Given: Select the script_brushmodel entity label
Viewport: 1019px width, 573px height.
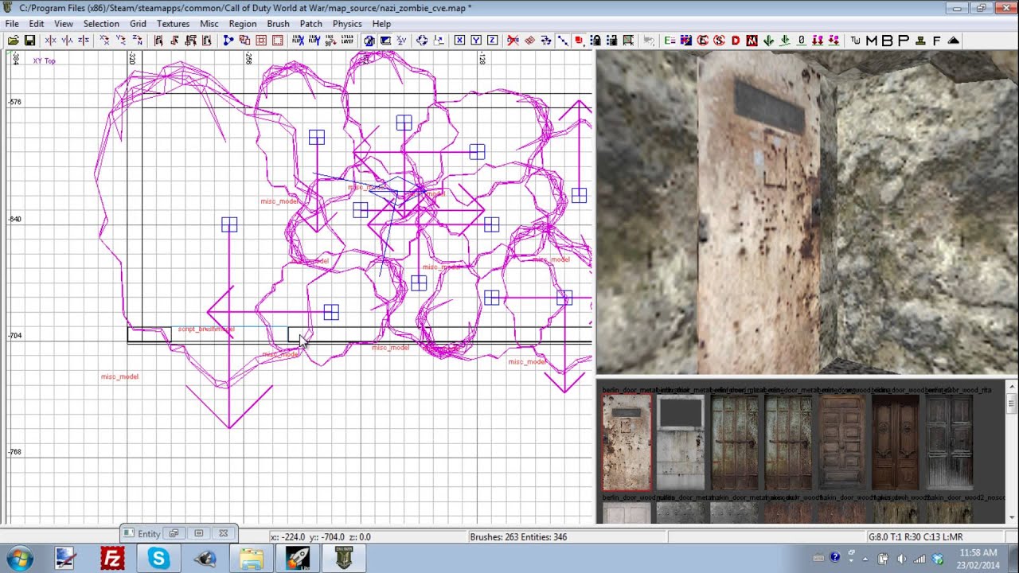Looking at the screenshot, I should point(206,329).
